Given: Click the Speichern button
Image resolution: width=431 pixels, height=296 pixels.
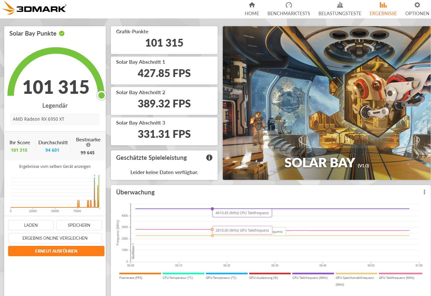Looking at the screenshot, I should (79, 225).
